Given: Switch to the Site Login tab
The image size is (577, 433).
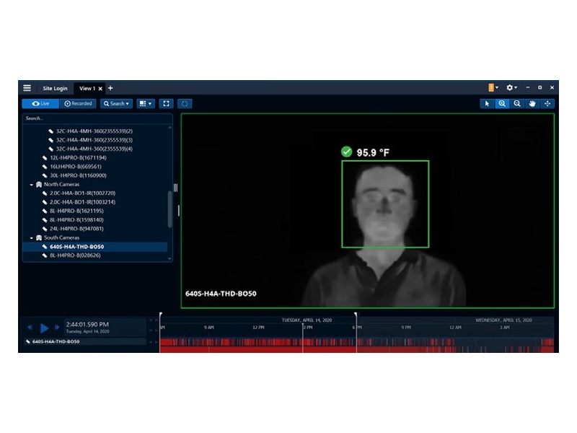Looking at the screenshot, I should pos(55,89).
